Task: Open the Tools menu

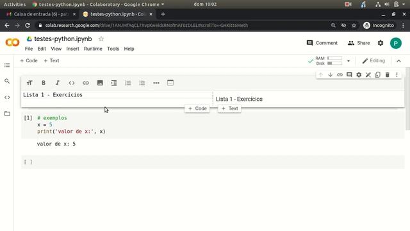Action: coord(113,49)
